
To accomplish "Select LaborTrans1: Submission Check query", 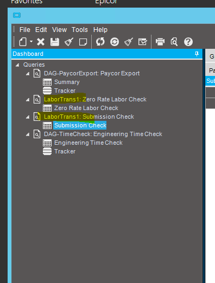I will (x=89, y=117).
